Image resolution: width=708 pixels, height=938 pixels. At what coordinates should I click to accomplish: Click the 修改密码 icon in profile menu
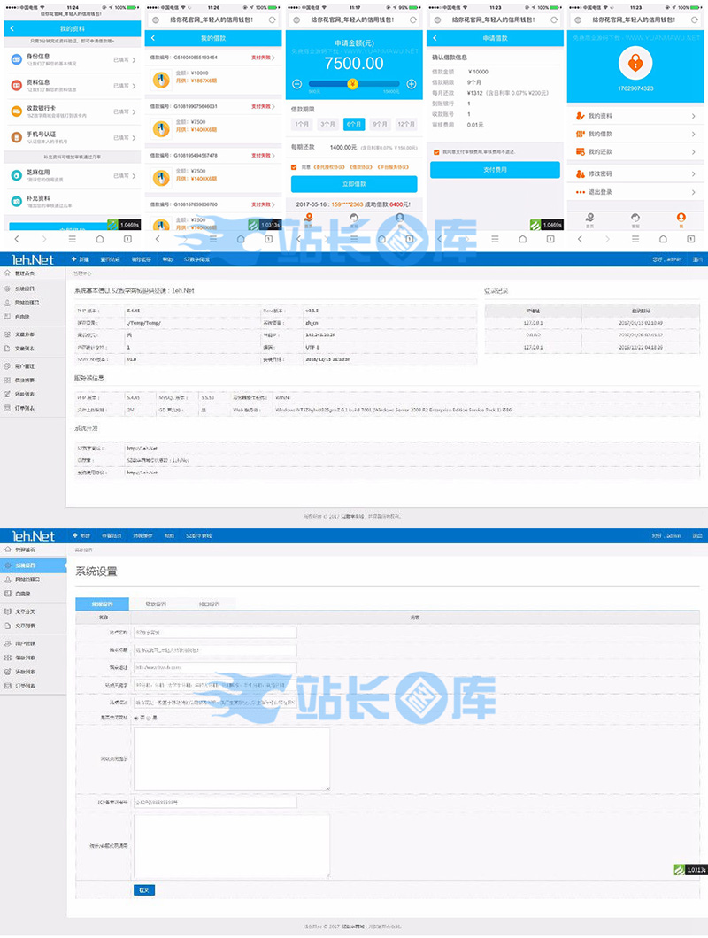581,173
